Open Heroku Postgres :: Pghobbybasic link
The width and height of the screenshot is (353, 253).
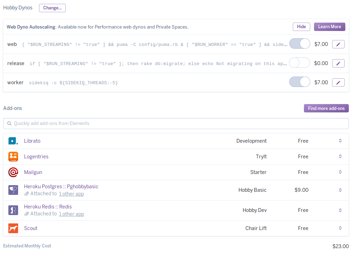click(61, 187)
